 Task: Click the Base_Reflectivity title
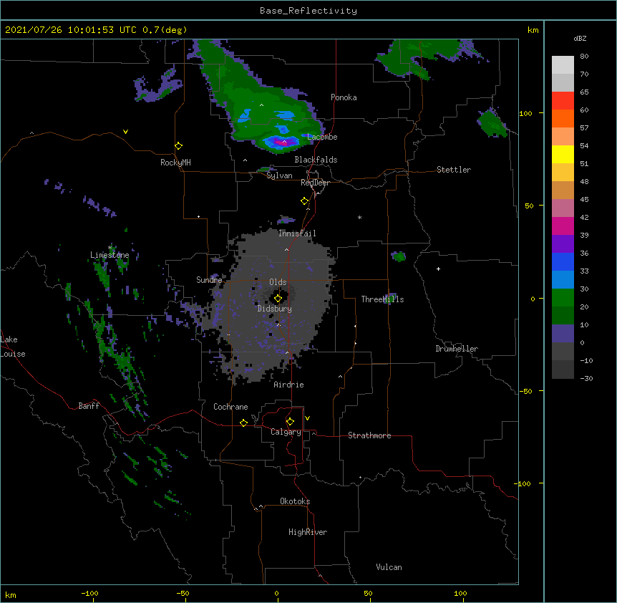click(308, 11)
